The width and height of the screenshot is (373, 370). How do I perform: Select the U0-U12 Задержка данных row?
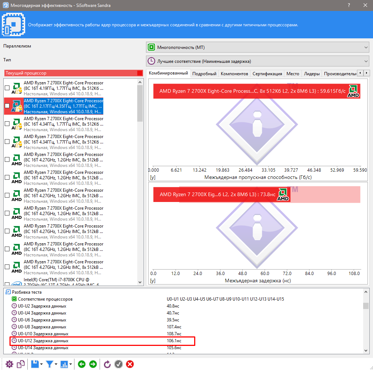tap(102, 341)
